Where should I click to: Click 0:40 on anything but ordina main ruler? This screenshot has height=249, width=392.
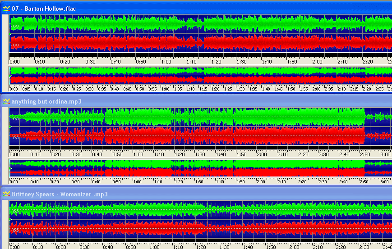tap(97, 154)
